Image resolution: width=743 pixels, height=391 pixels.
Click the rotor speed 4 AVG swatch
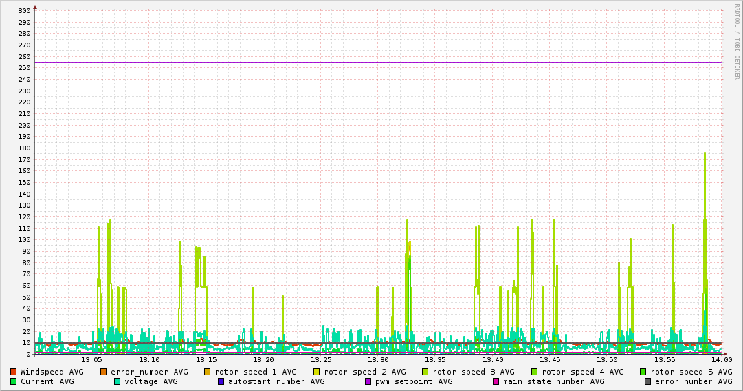tap(535, 372)
